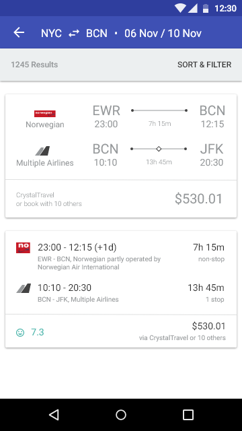Open Sort & Filter options

204,65
